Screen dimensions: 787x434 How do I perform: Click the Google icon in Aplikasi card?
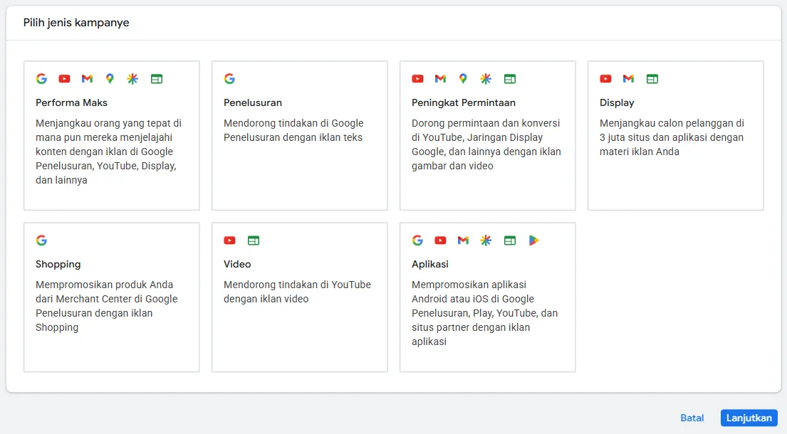[417, 240]
